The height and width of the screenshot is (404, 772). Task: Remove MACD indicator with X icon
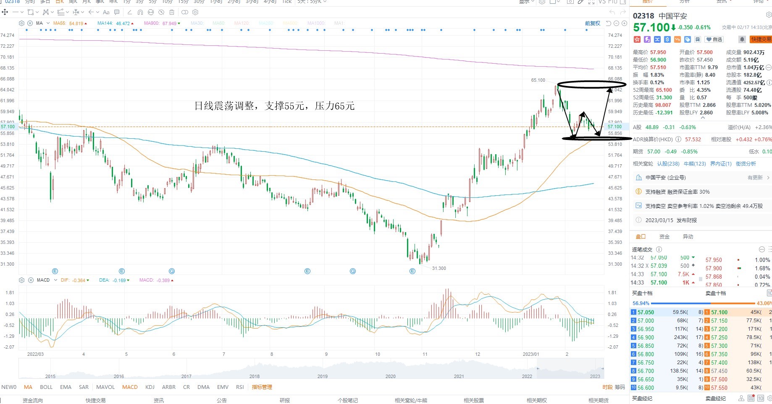tap(31, 280)
